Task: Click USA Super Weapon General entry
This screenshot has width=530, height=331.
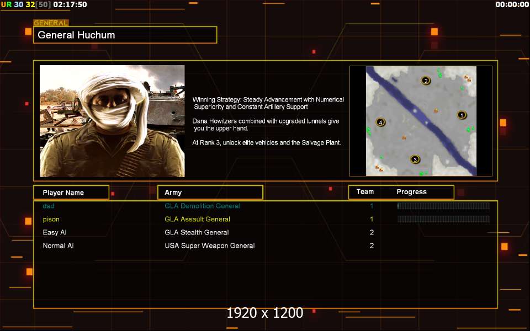Action: 210,245
